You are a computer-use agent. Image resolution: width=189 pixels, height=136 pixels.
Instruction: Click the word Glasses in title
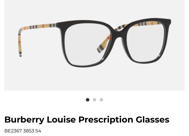click(x=153, y=119)
